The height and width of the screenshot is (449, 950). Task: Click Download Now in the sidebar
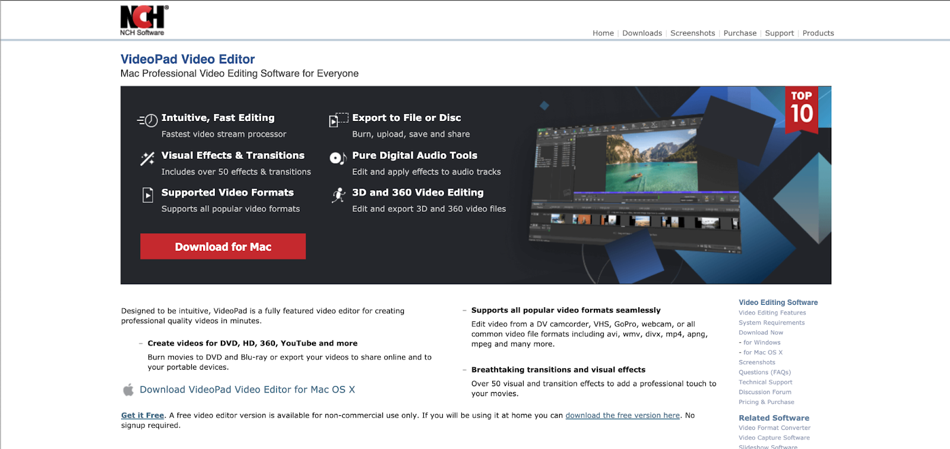pyautogui.click(x=761, y=333)
